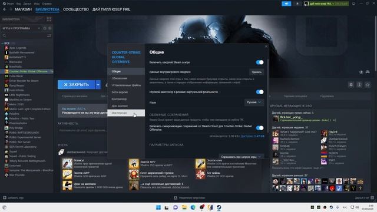Open Windows Start menu

(158, 207)
